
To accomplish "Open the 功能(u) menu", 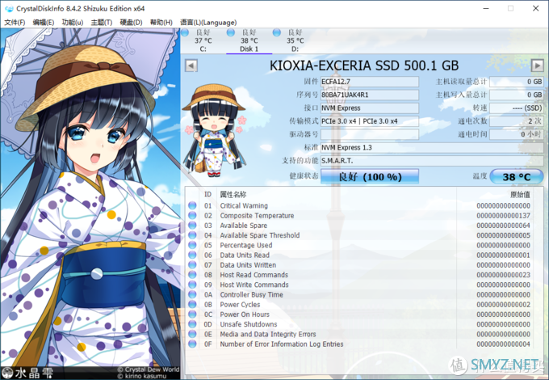I will point(73,23).
